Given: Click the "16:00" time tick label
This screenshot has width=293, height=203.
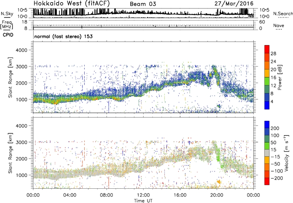Looking at the screenshot, I should [x=180, y=195].
